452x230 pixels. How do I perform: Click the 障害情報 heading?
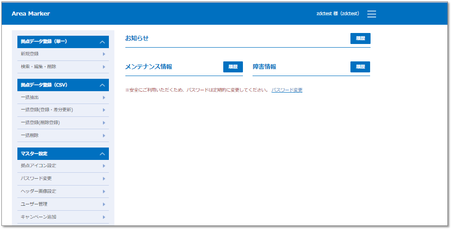pyautogui.click(x=264, y=66)
